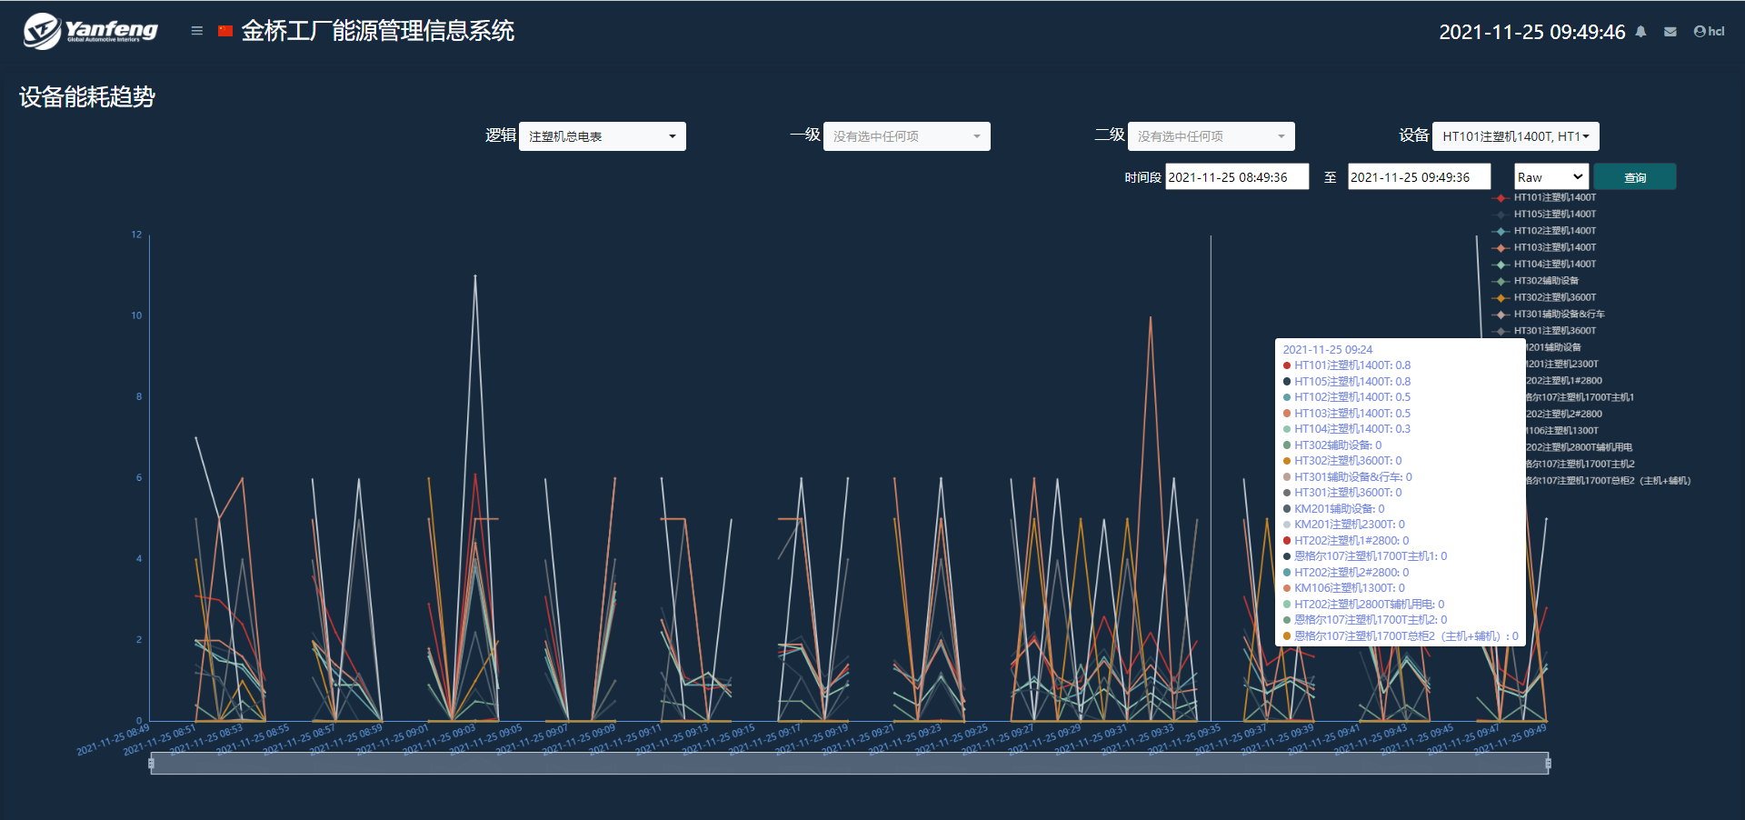Toggle the 107注塑机1700T总柜2（主机+辅机） legend entry
This screenshot has width=1745, height=820.
[1609, 481]
